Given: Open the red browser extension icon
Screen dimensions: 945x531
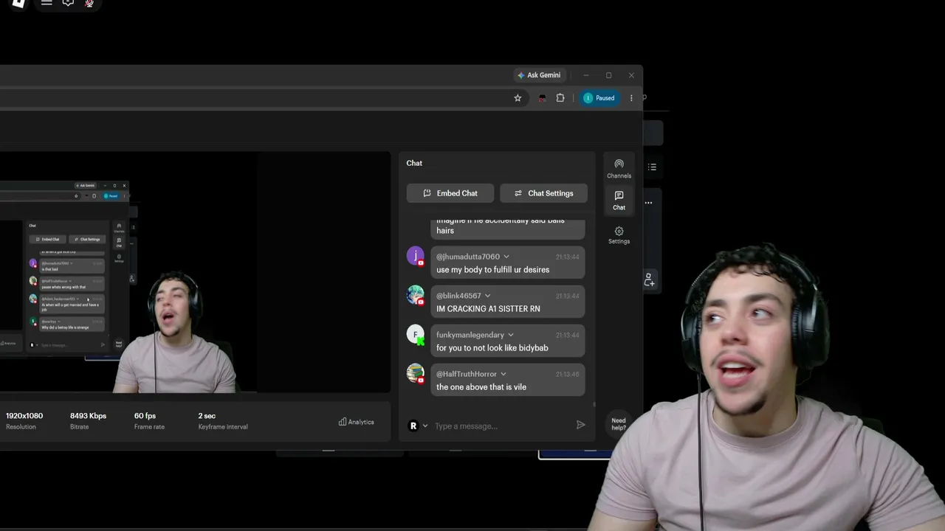Looking at the screenshot, I should click(x=542, y=98).
